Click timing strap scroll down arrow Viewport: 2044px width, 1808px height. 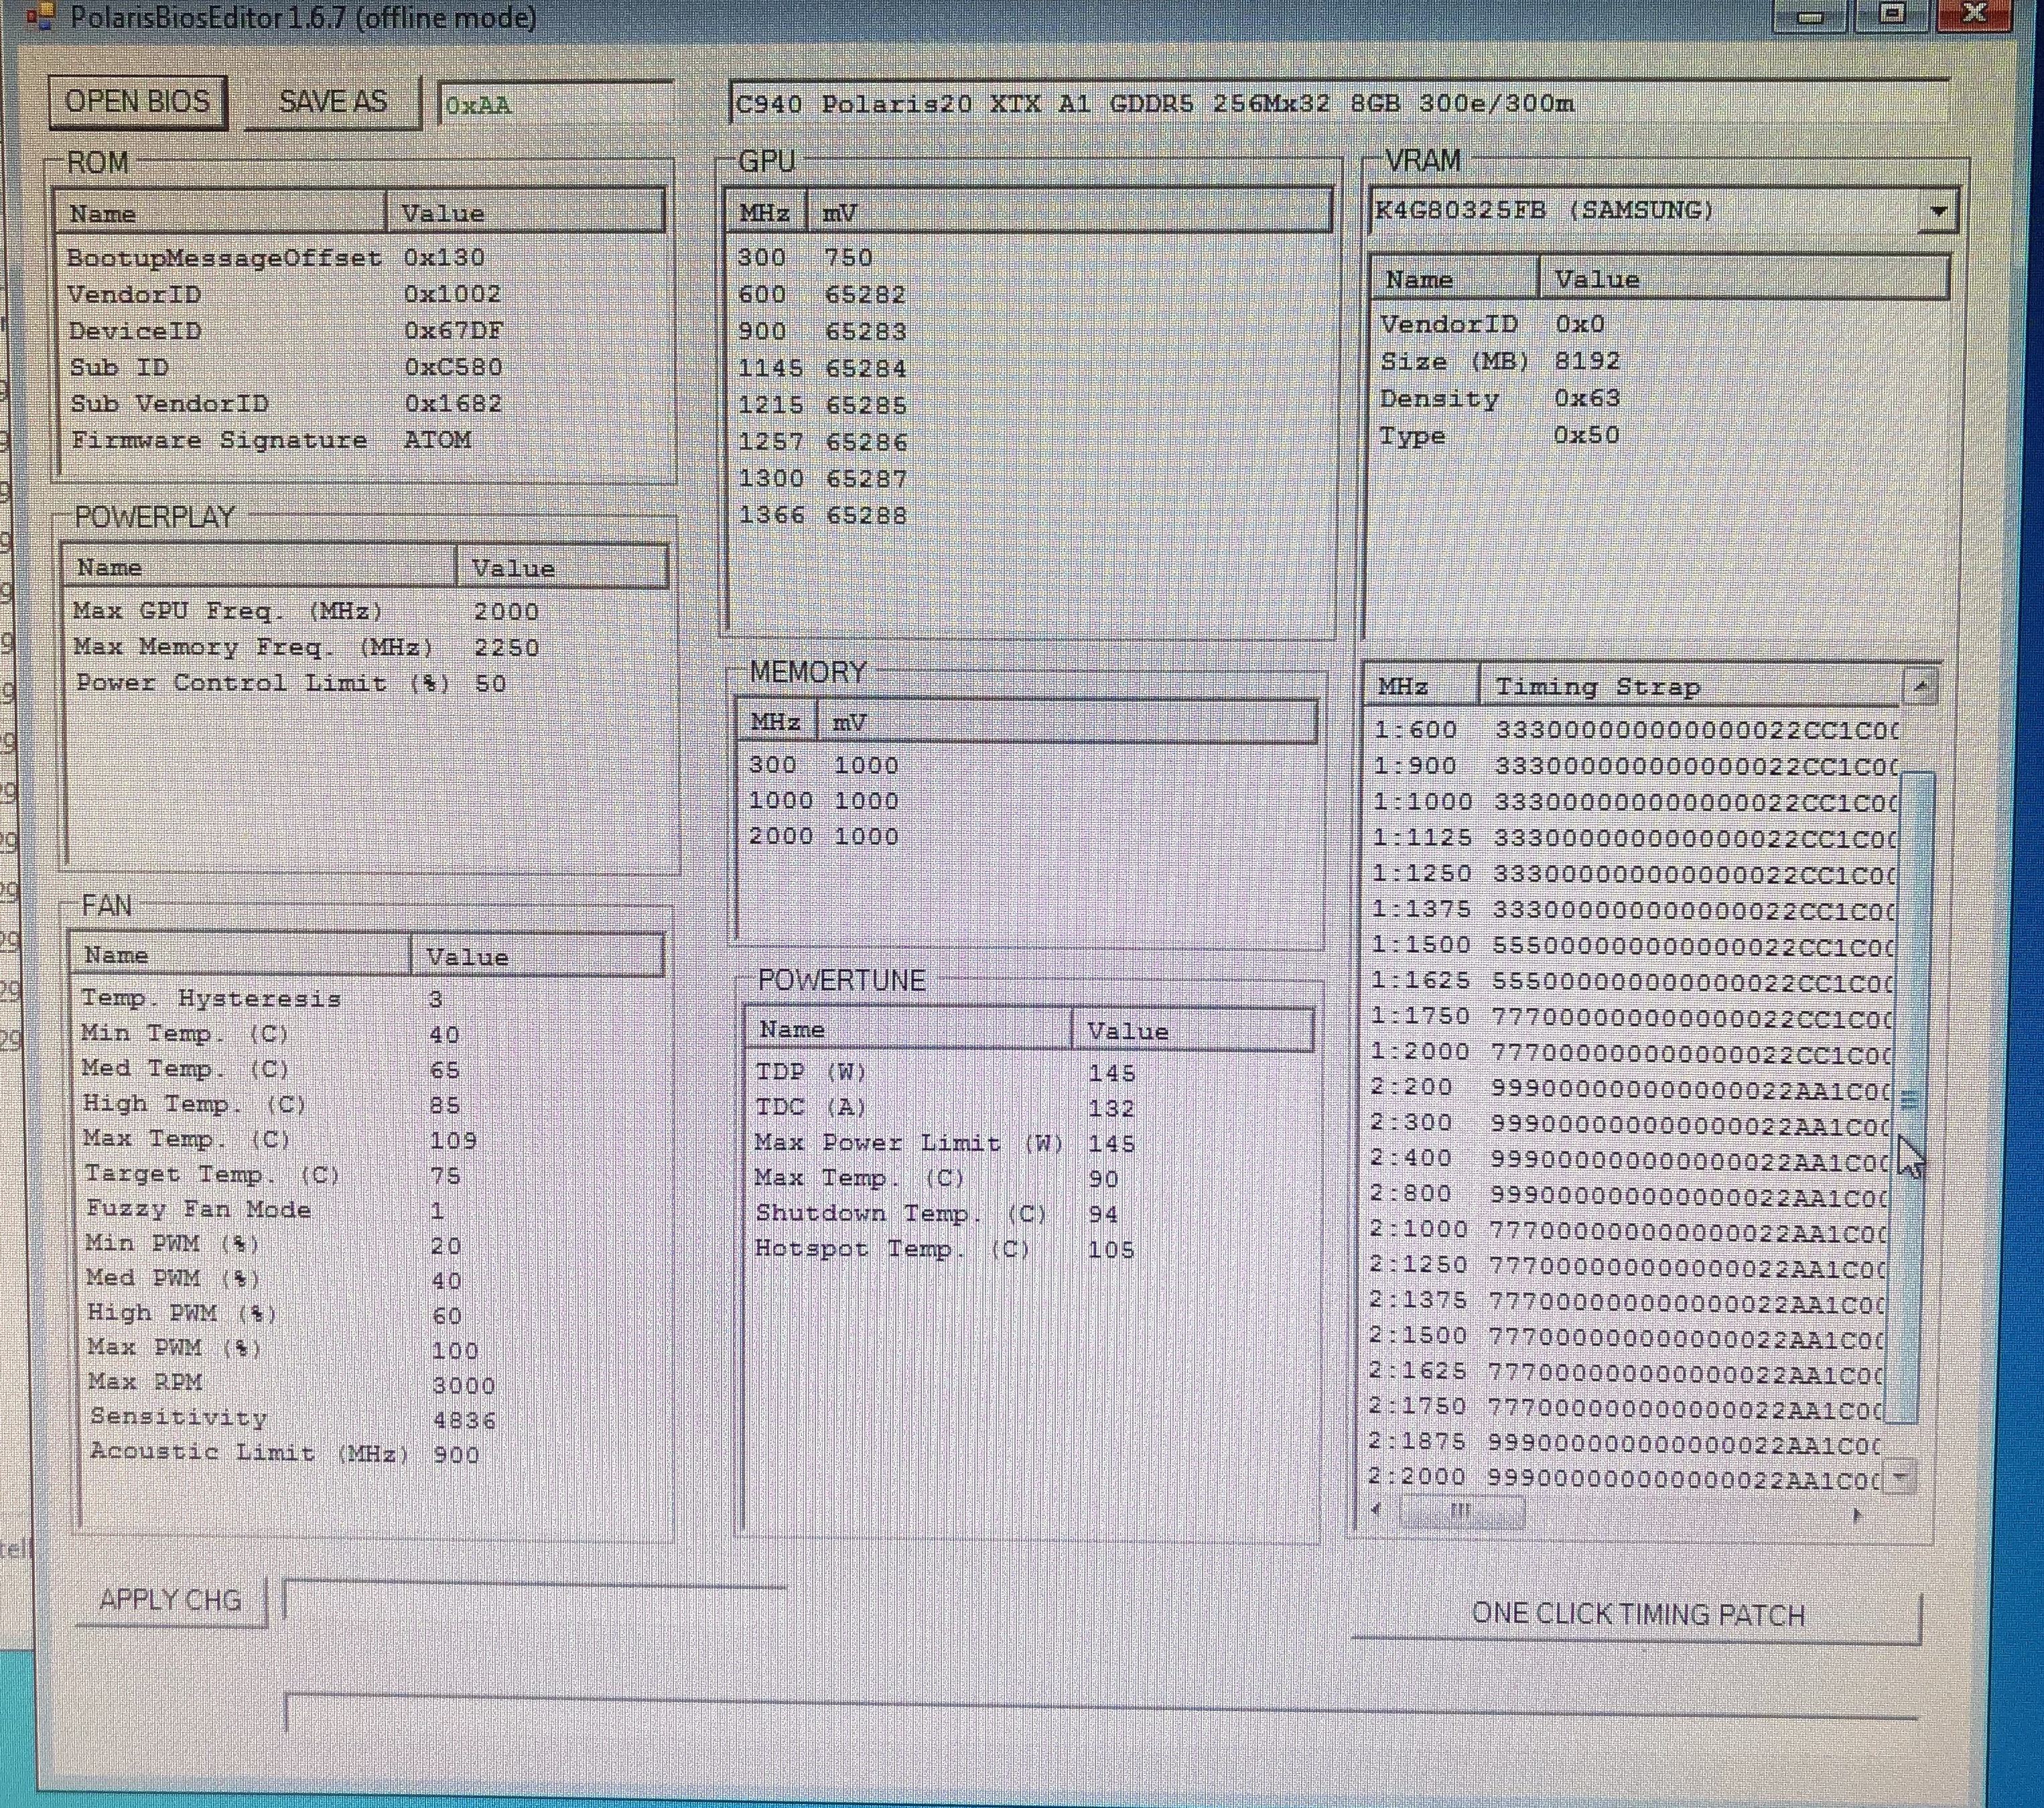(x=1901, y=1476)
